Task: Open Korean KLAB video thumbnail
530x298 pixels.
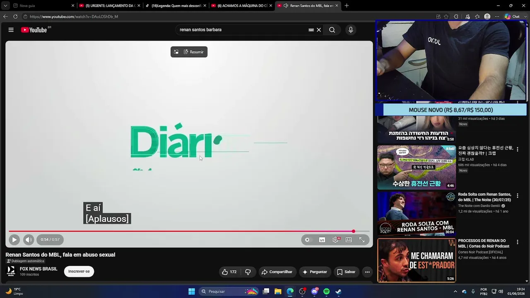Action: [x=417, y=167]
